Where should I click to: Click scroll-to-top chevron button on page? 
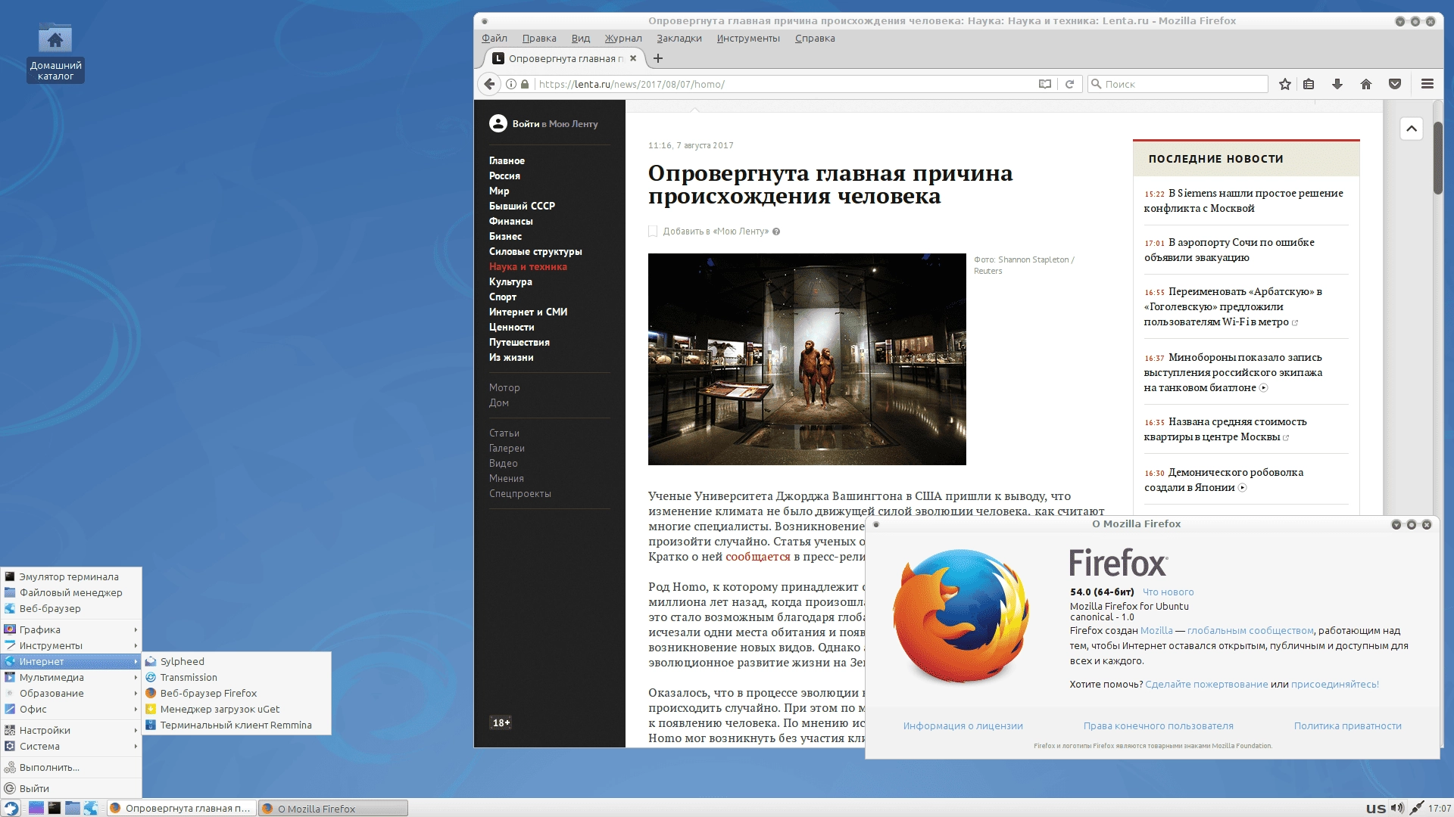click(1412, 129)
